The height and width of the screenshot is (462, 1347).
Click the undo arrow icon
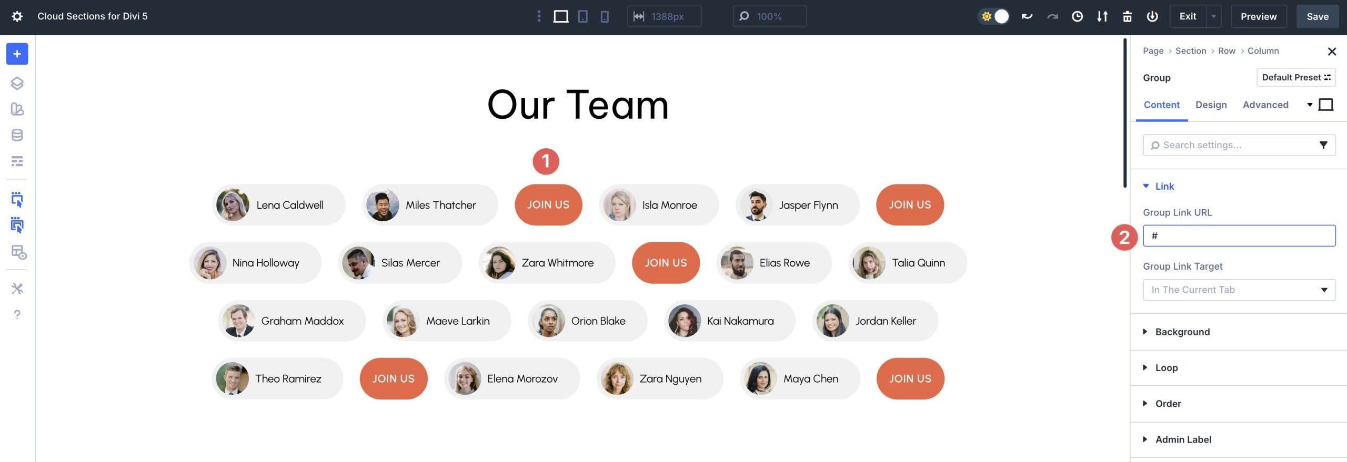[1027, 16]
